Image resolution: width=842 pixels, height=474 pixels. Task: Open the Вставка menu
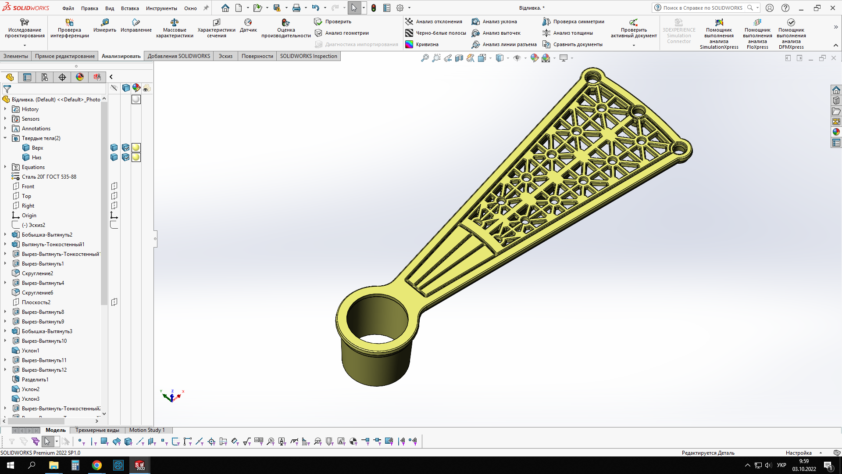click(x=130, y=8)
